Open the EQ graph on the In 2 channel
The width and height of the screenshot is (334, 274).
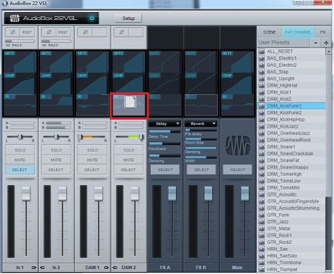coord(56,105)
